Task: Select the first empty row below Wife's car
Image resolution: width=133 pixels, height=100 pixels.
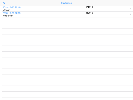Action: pos(68,20)
